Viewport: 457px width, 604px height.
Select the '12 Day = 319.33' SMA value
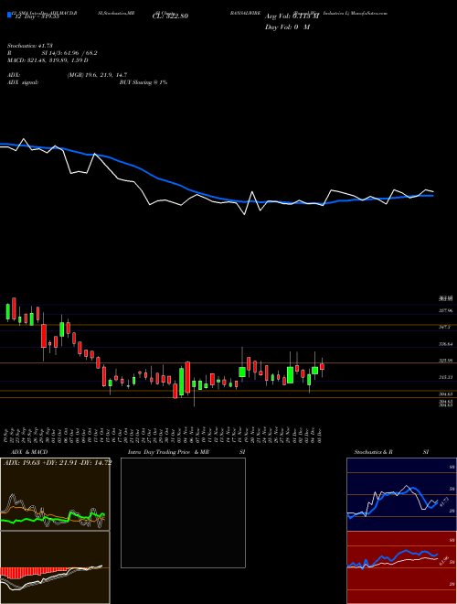[x=36, y=16]
